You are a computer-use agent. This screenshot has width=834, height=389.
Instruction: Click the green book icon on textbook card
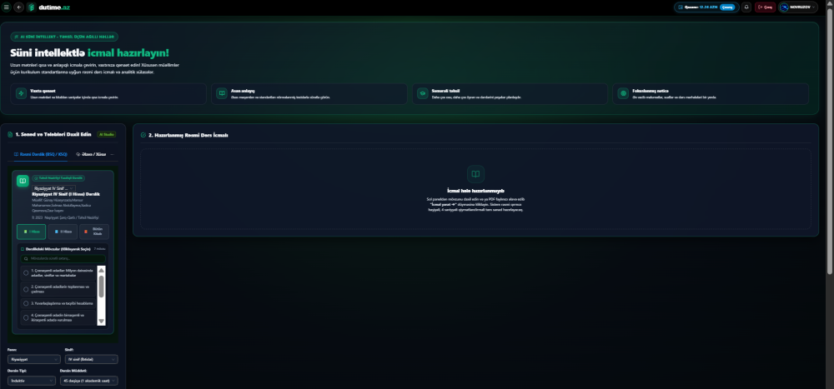(23, 182)
